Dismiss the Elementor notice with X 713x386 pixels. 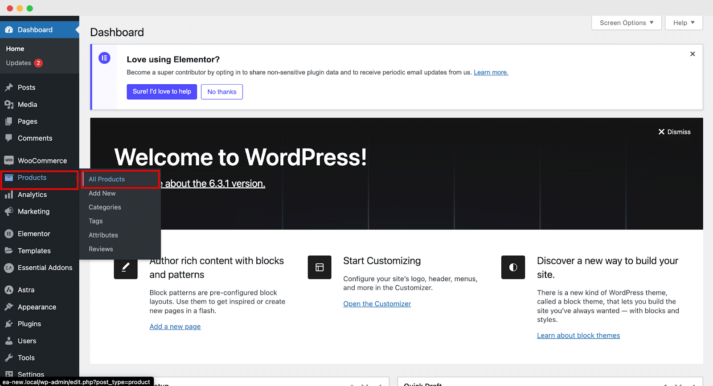pyautogui.click(x=693, y=54)
